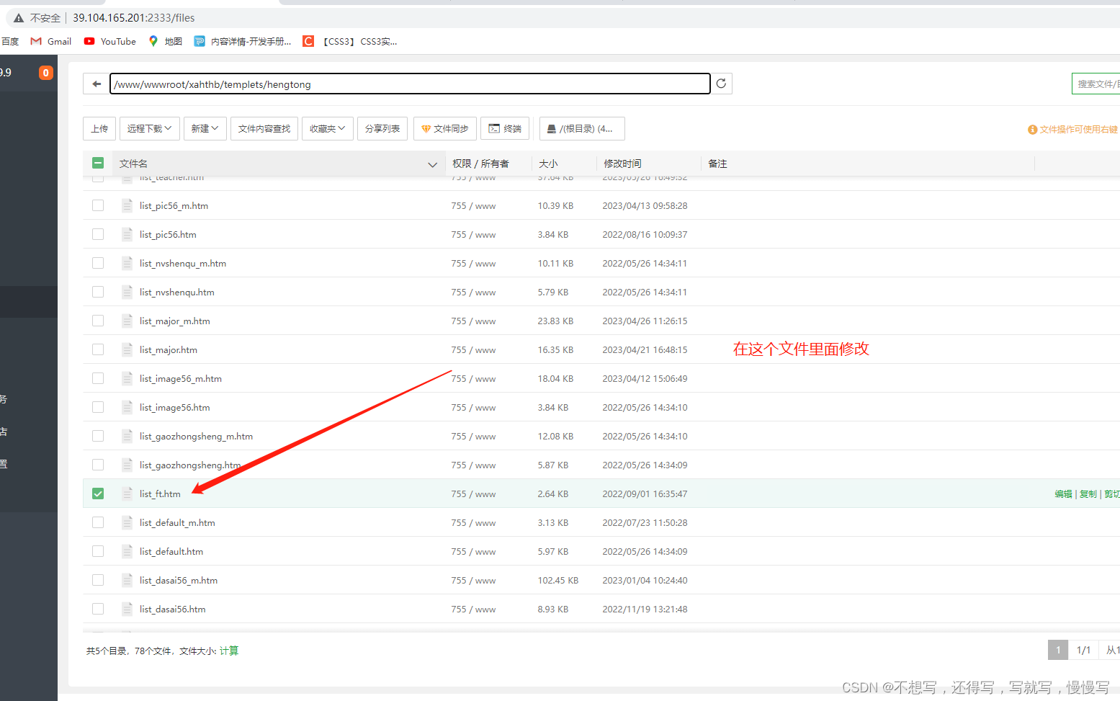
Task: Click the 文件内容查找 button
Action: (x=264, y=128)
